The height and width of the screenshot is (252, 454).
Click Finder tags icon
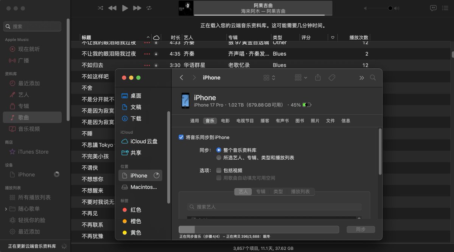point(332,78)
